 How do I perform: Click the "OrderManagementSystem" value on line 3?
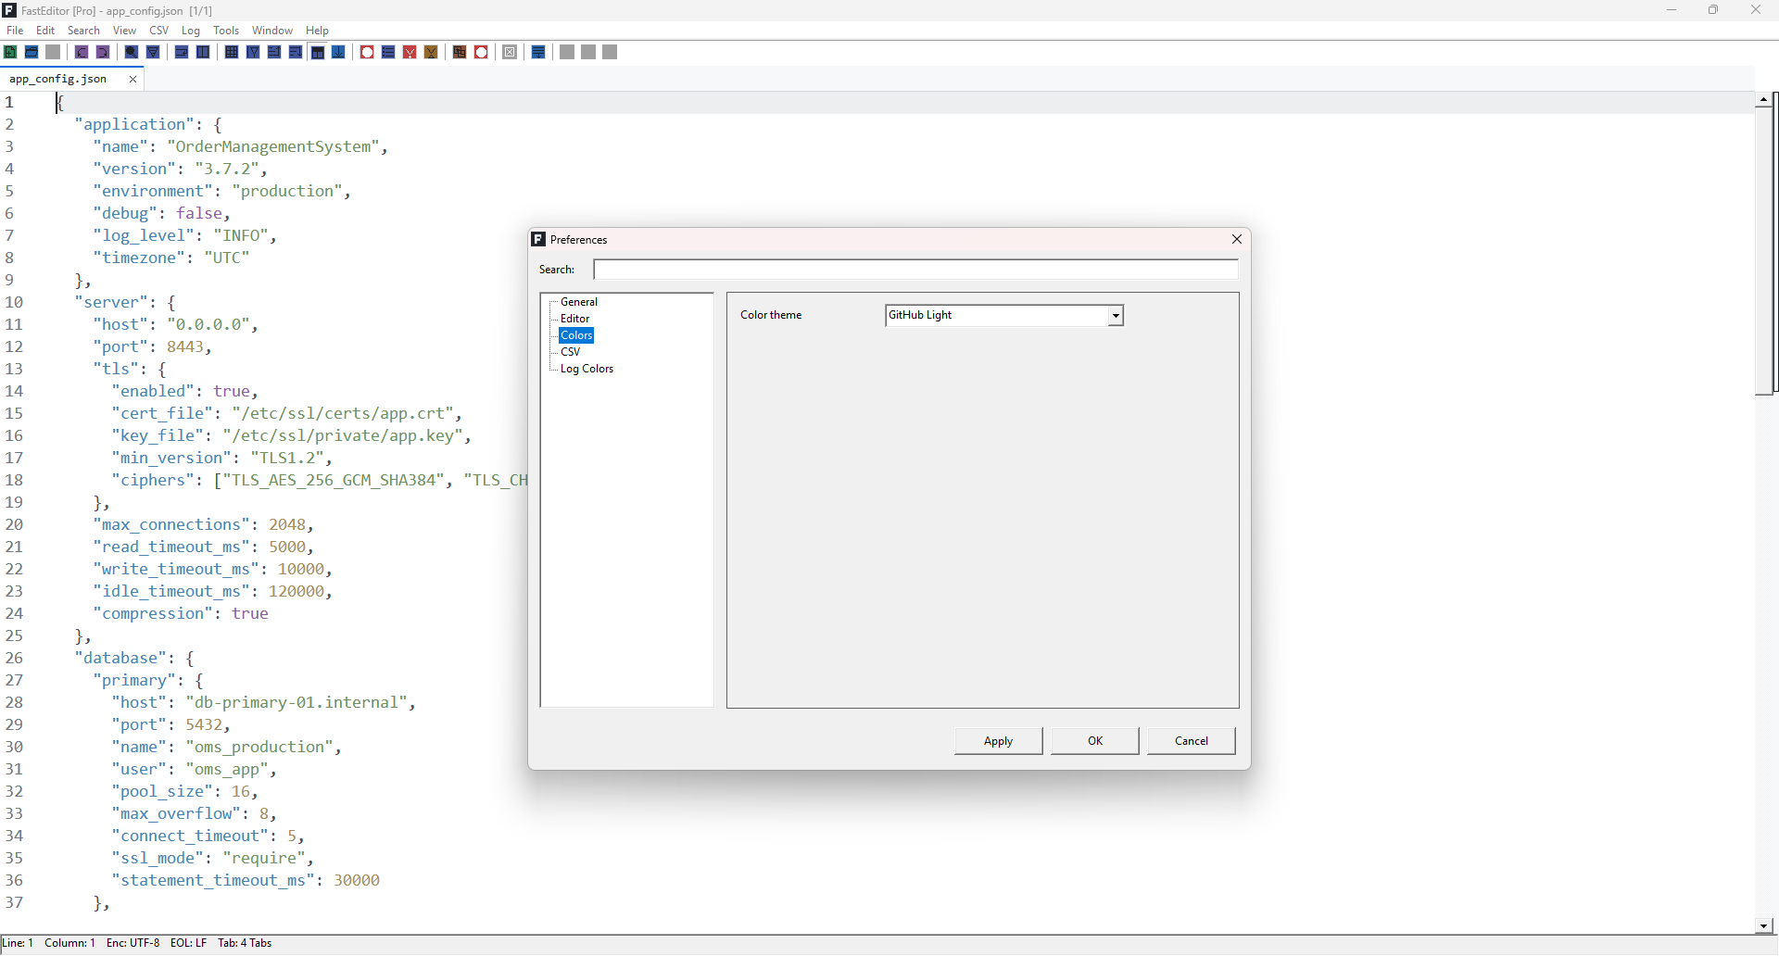pyautogui.click(x=273, y=146)
